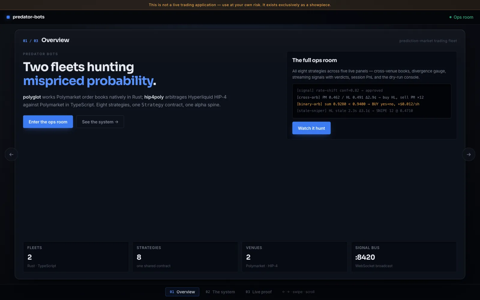Click the orange [binary-arb] log line

pos(358,104)
